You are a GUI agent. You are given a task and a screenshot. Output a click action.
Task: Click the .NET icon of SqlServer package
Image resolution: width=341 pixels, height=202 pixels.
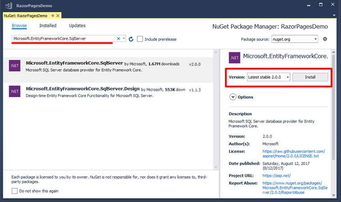coord(14,66)
